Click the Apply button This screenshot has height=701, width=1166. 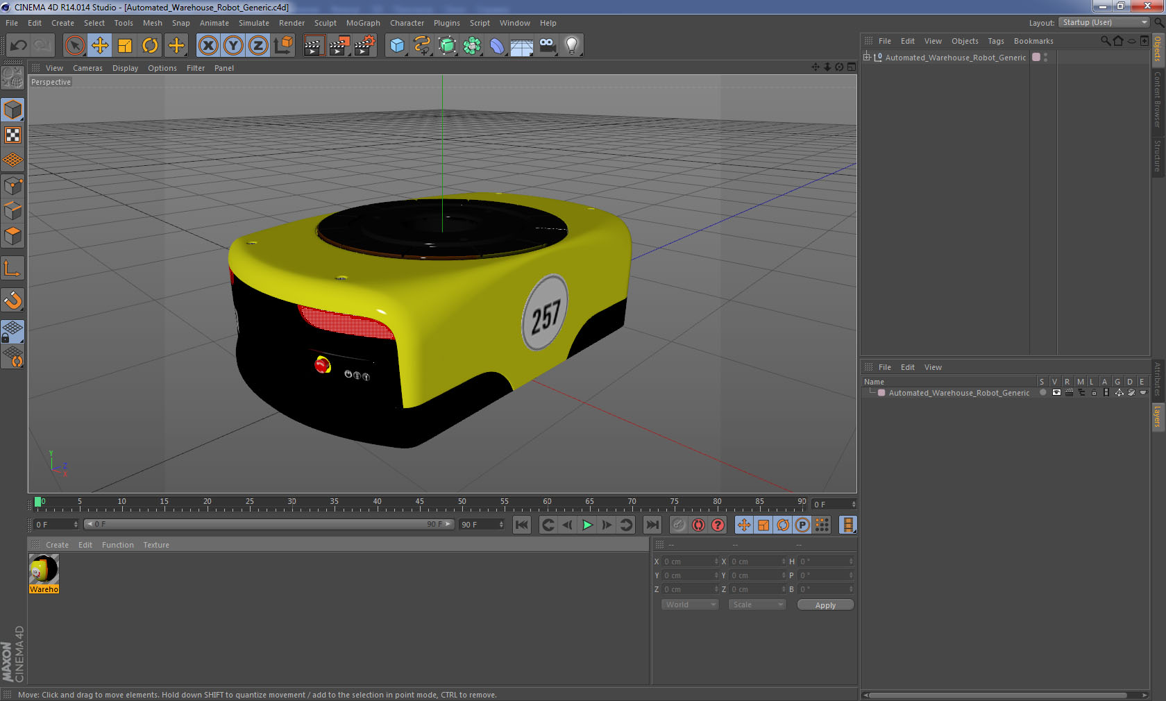825,605
